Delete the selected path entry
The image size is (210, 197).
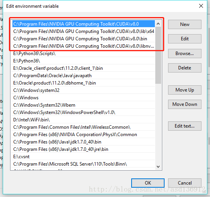pos(185,68)
